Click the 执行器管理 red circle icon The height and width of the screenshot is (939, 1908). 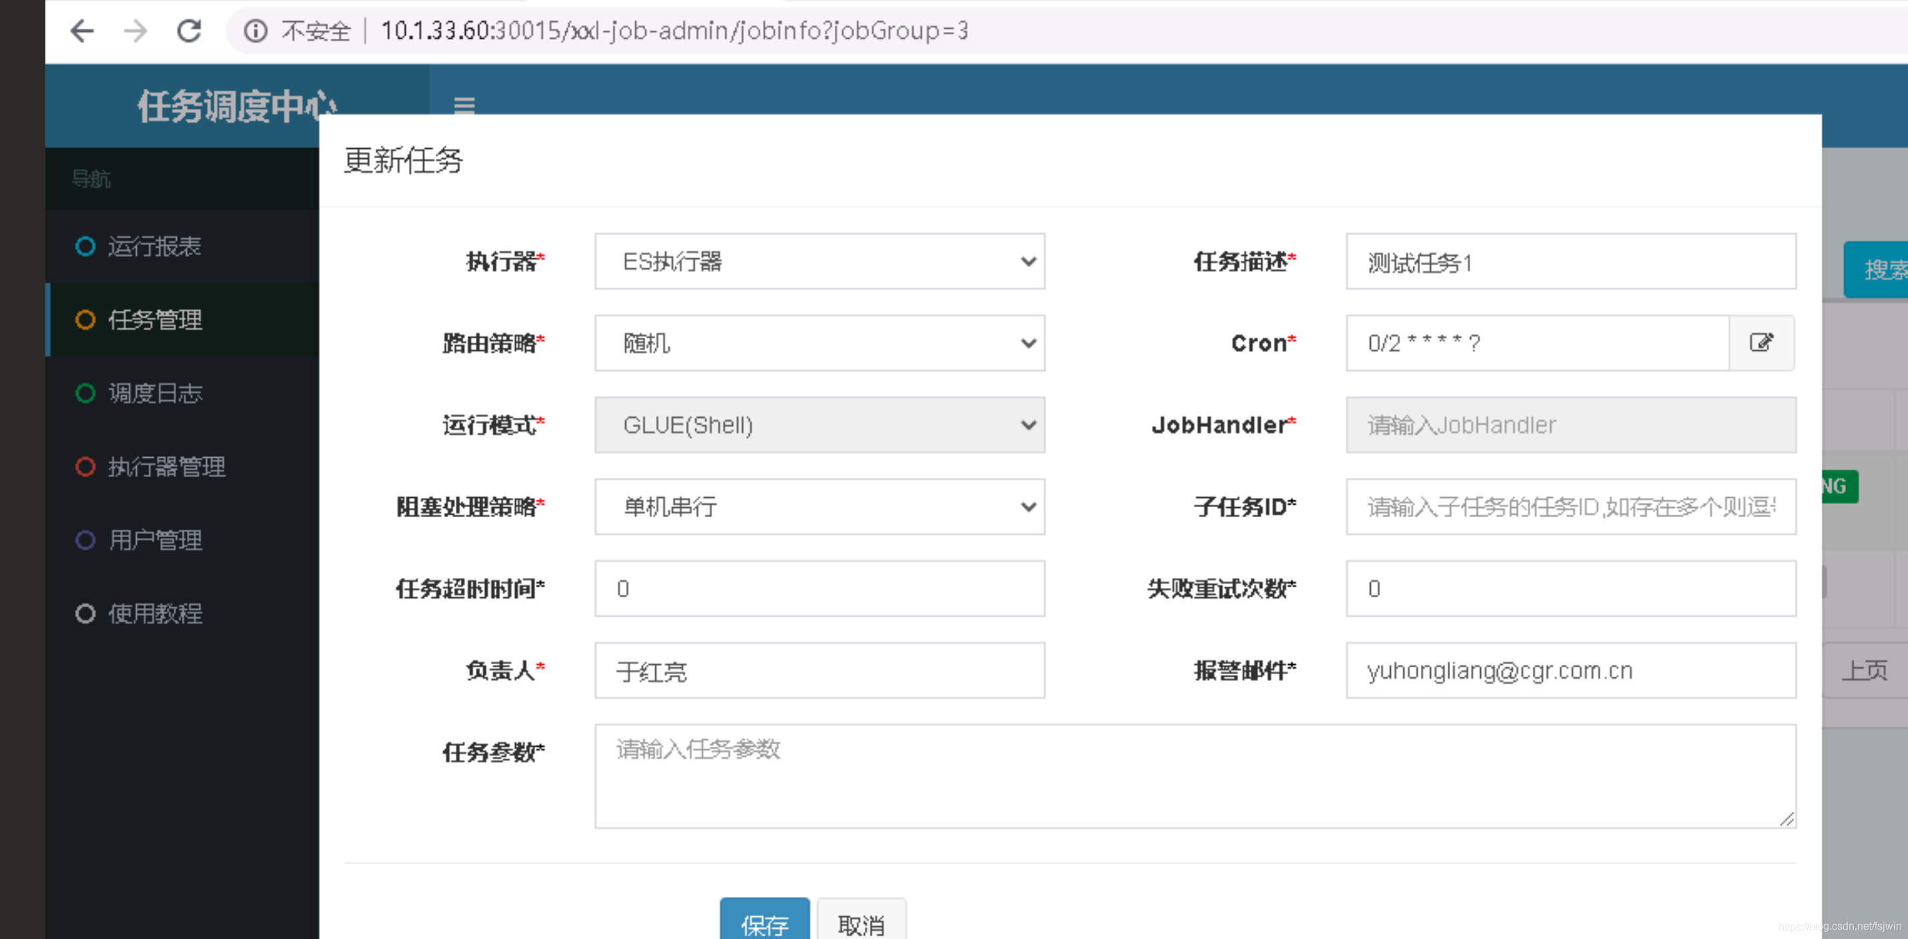point(85,466)
